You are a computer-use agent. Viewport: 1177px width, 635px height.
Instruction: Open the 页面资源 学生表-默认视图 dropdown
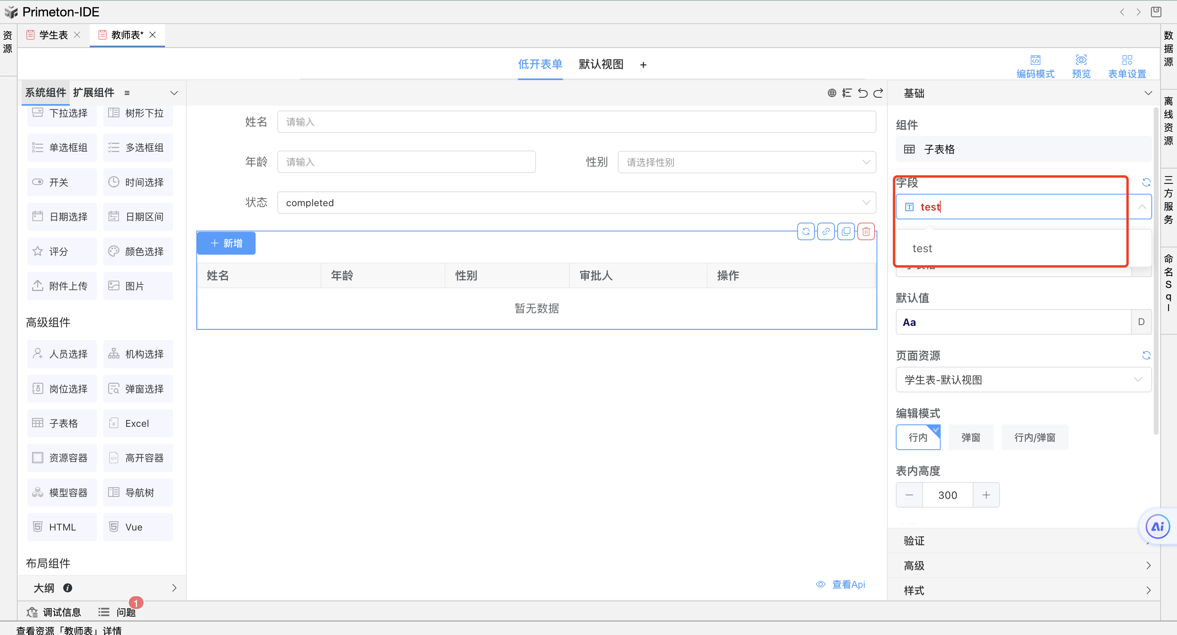[1023, 380]
